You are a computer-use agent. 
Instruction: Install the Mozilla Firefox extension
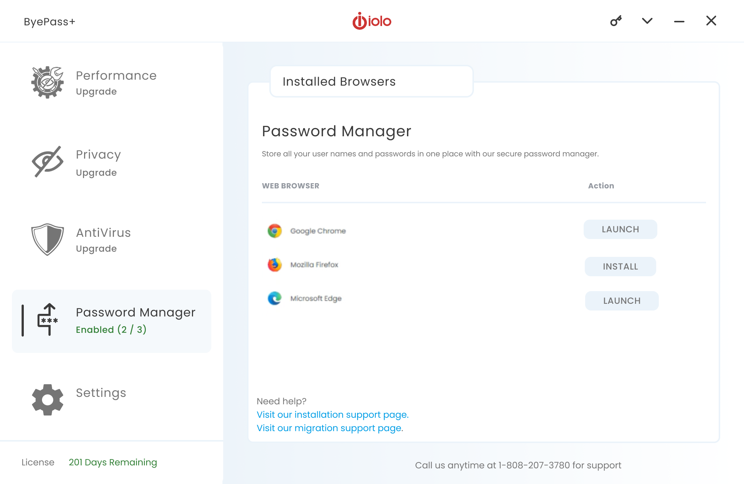[620, 267]
